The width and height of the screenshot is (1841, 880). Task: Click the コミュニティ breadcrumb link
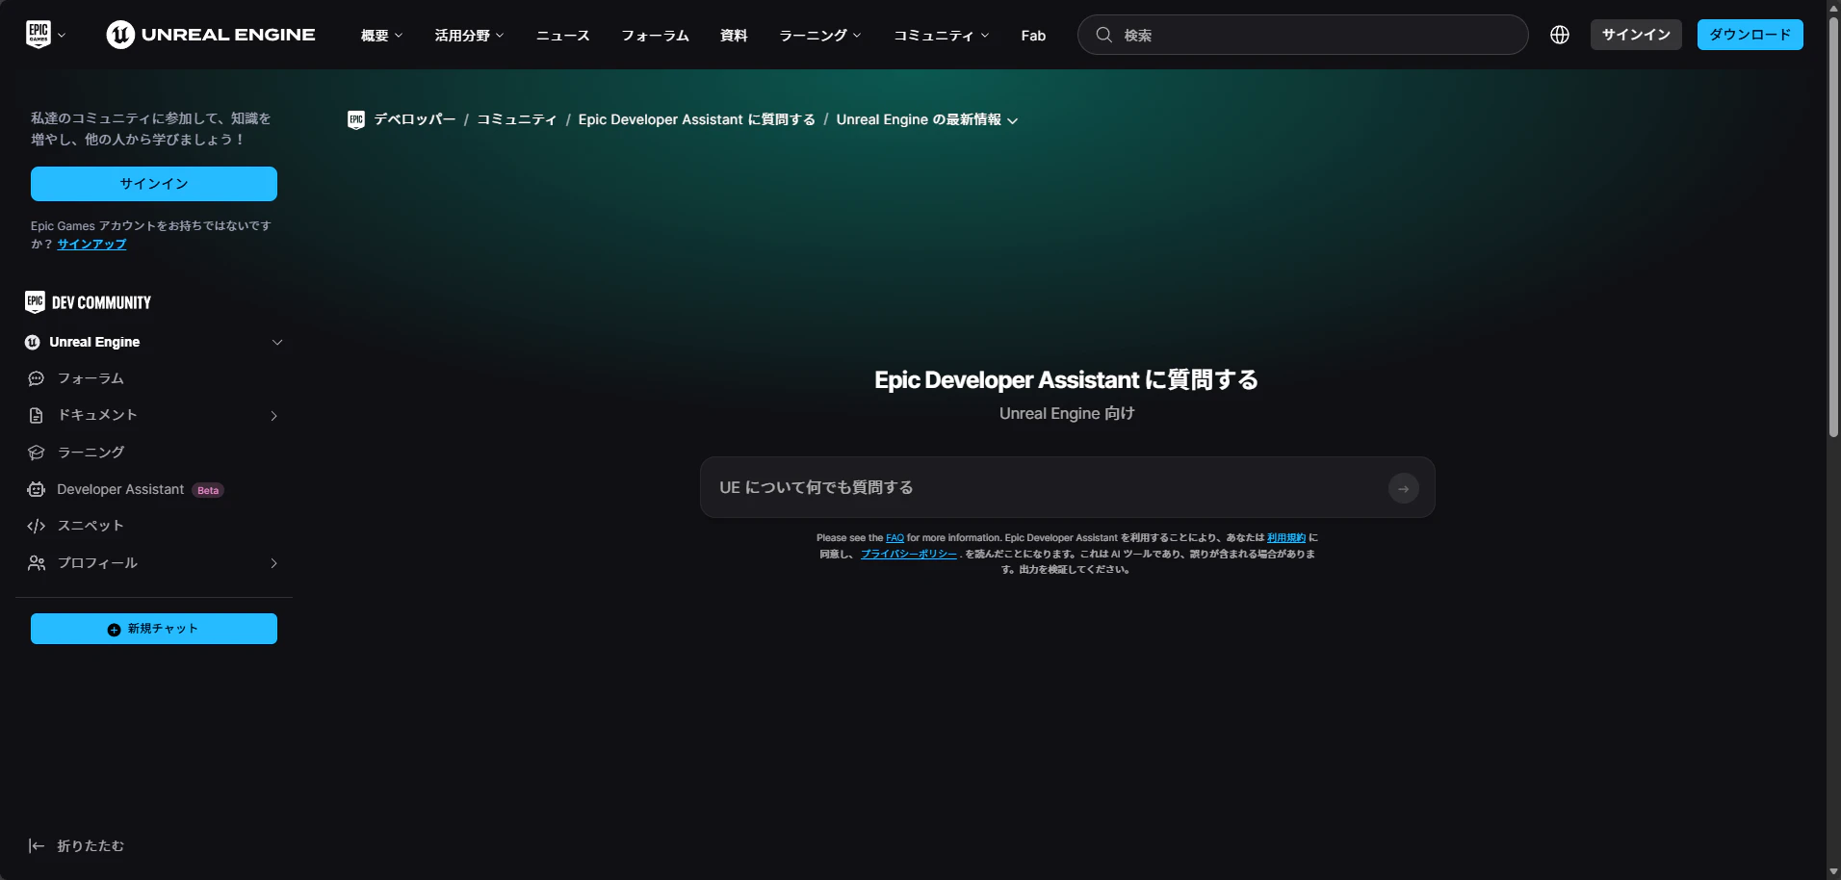pos(517,119)
